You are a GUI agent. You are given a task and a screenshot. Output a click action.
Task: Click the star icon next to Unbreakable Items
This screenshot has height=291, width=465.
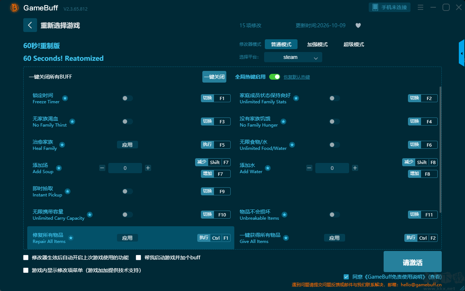pyautogui.click(x=284, y=215)
